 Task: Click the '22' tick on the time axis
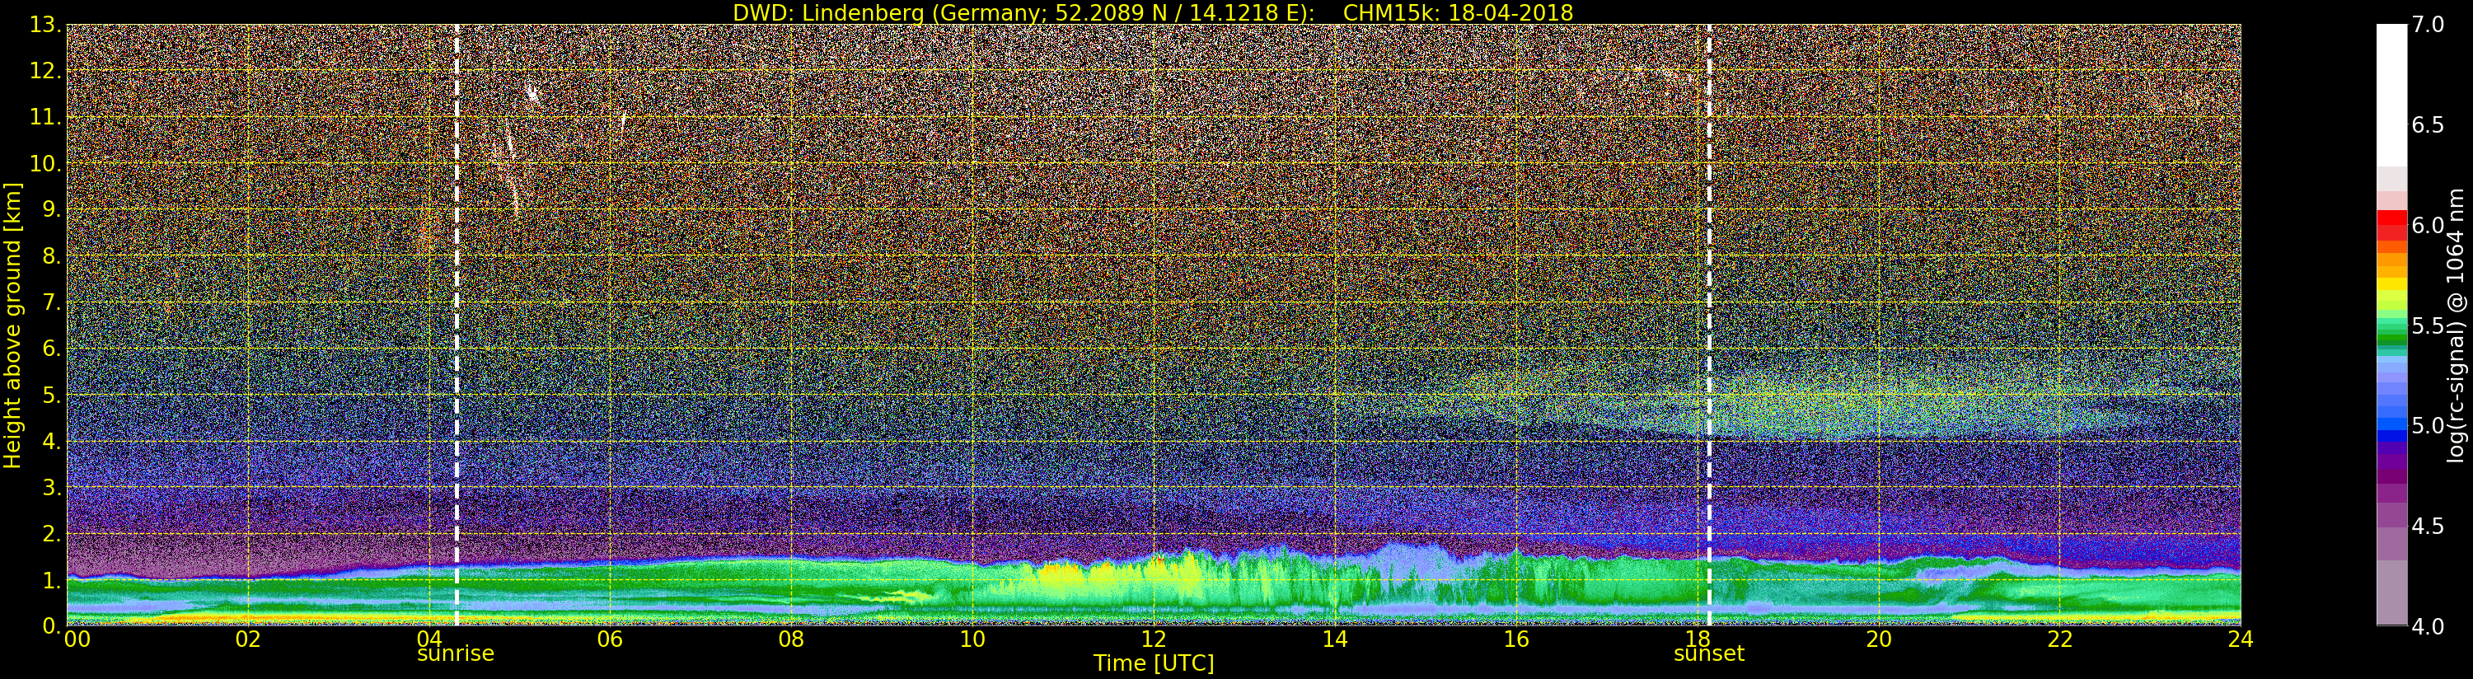pos(2060,639)
